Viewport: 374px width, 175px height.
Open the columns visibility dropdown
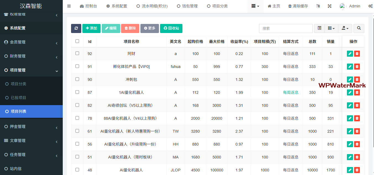pyautogui.click(x=331, y=28)
